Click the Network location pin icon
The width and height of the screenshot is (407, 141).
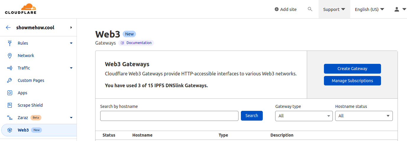[x=10, y=56]
